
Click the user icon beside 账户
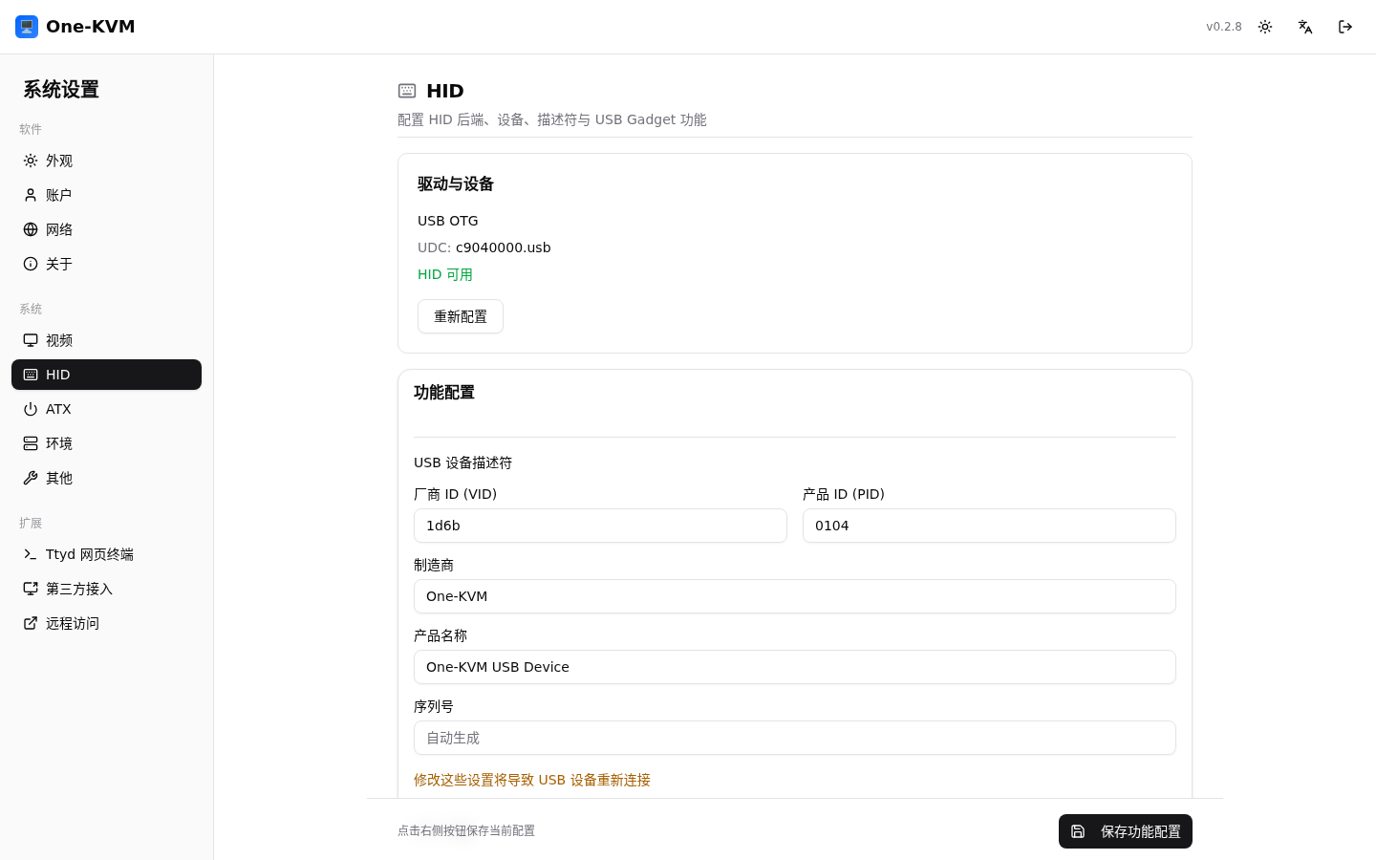(31, 195)
